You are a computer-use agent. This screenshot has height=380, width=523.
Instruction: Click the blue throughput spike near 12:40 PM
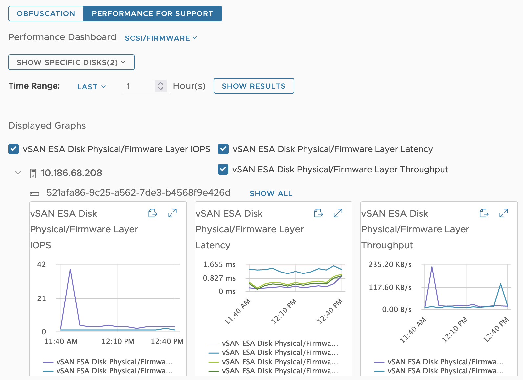[501, 284]
